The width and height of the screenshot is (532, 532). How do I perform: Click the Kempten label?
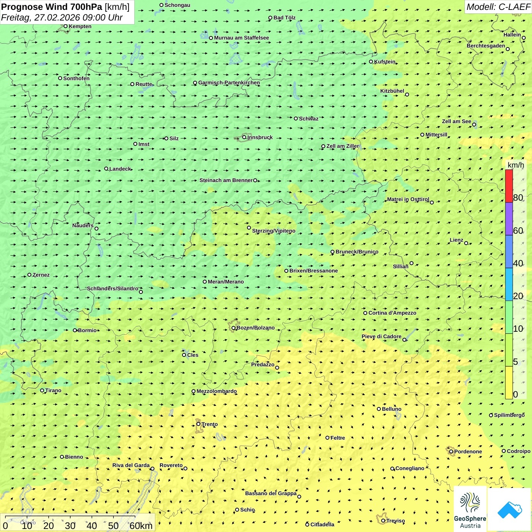coord(80,26)
